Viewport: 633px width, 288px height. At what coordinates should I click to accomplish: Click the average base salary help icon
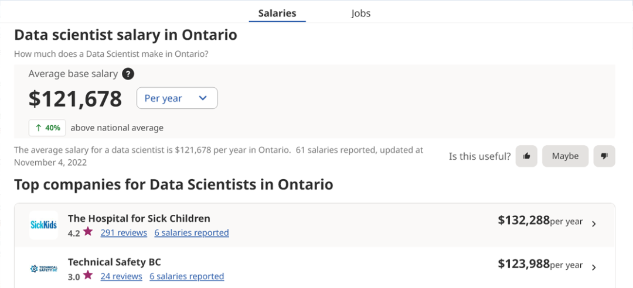pyautogui.click(x=128, y=74)
